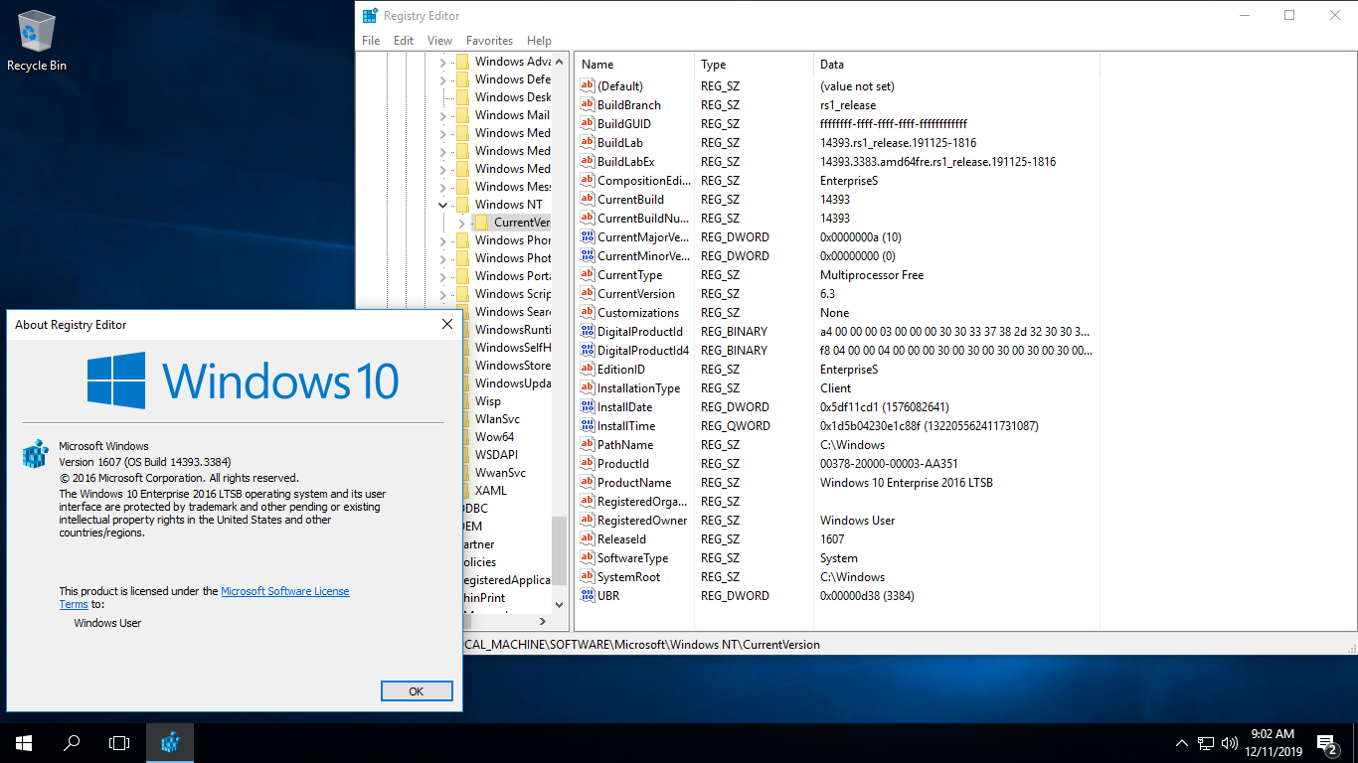The height and width of the screenshot is (763, 1358).
Task: Select the InstallTime QWORD icon
Action: click(x=587, y=426)
